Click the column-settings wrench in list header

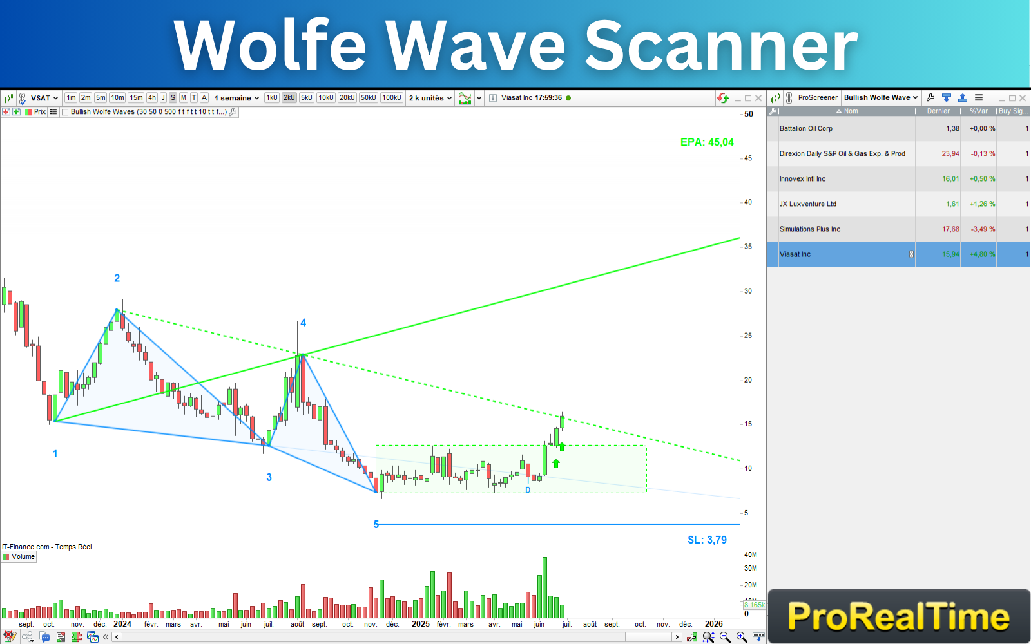point(773,111)
